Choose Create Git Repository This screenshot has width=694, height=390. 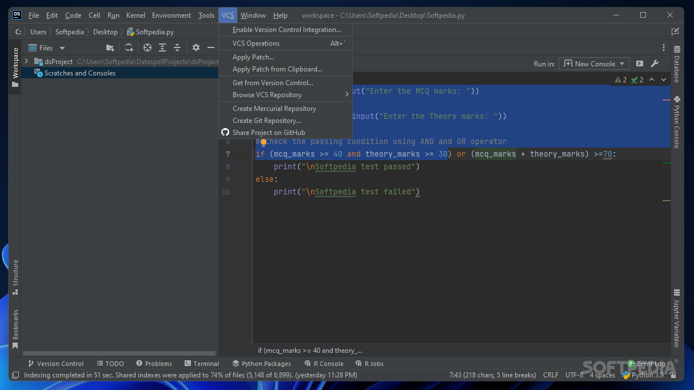[286, 121]
